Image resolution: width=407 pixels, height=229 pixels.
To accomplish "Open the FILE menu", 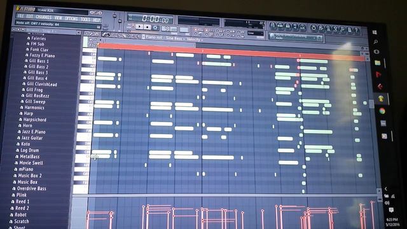I will [20, 16].
